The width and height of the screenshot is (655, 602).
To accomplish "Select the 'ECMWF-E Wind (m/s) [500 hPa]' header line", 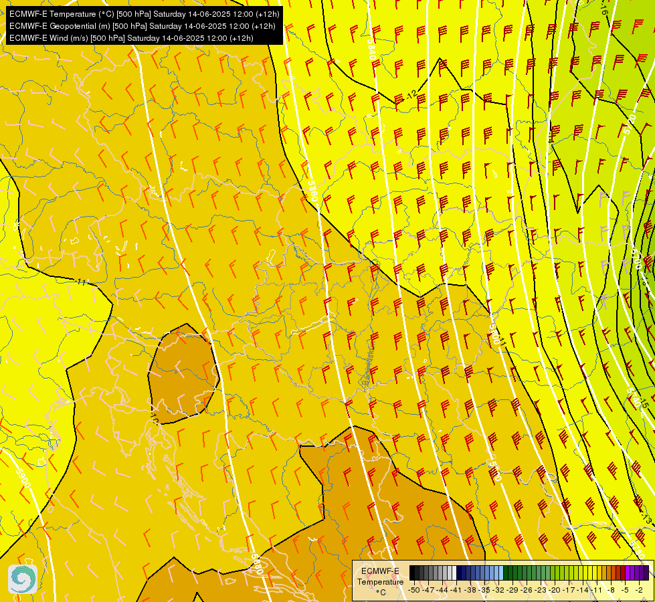I will [x=131, y=38].
